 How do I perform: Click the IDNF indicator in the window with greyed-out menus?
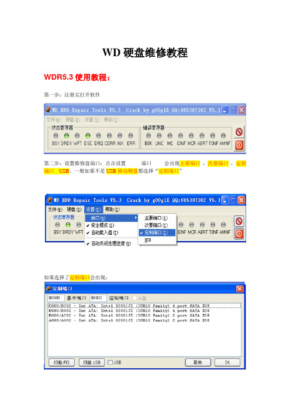pos(181,136)
